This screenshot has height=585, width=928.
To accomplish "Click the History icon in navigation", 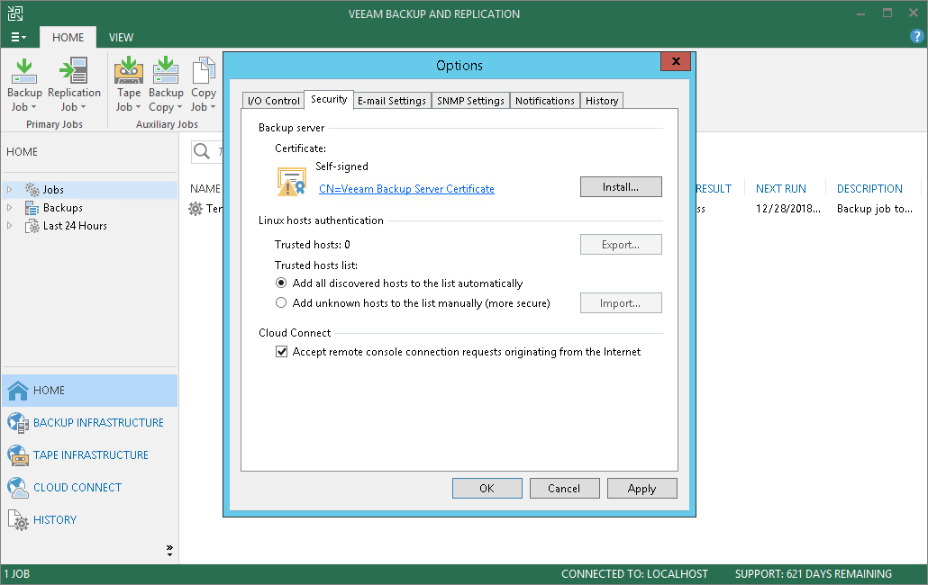I will pos(18,520).
